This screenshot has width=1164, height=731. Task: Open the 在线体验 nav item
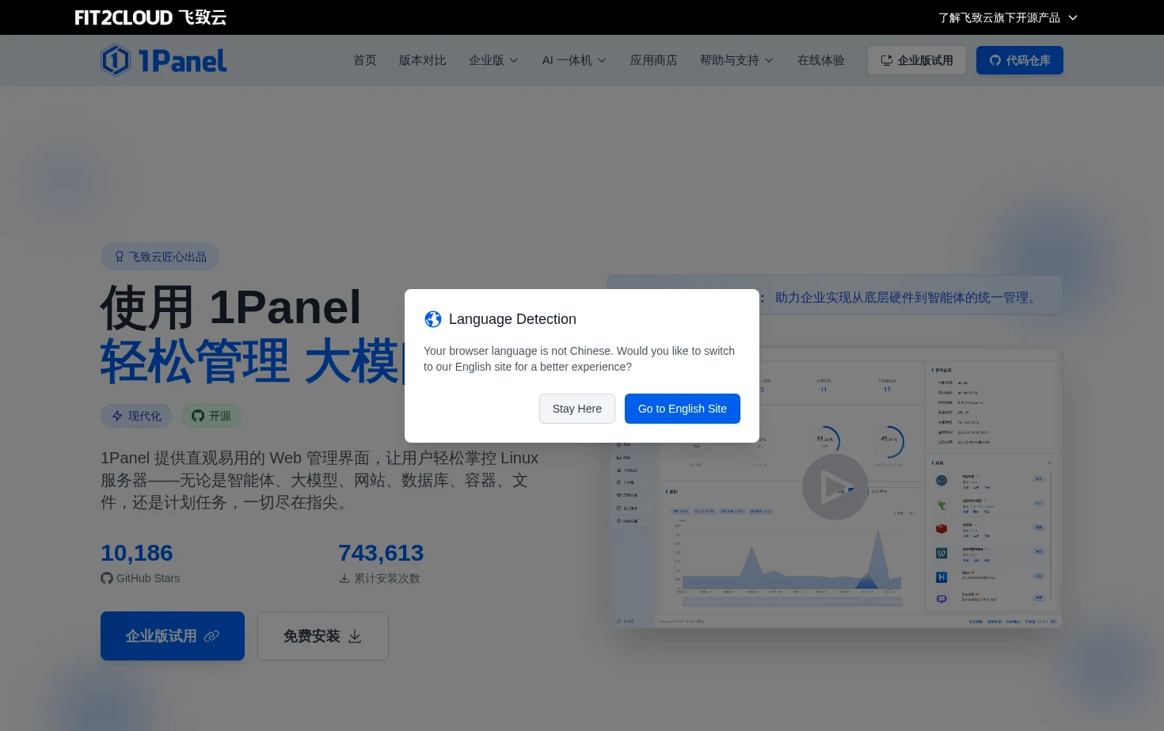pos(821,60)
